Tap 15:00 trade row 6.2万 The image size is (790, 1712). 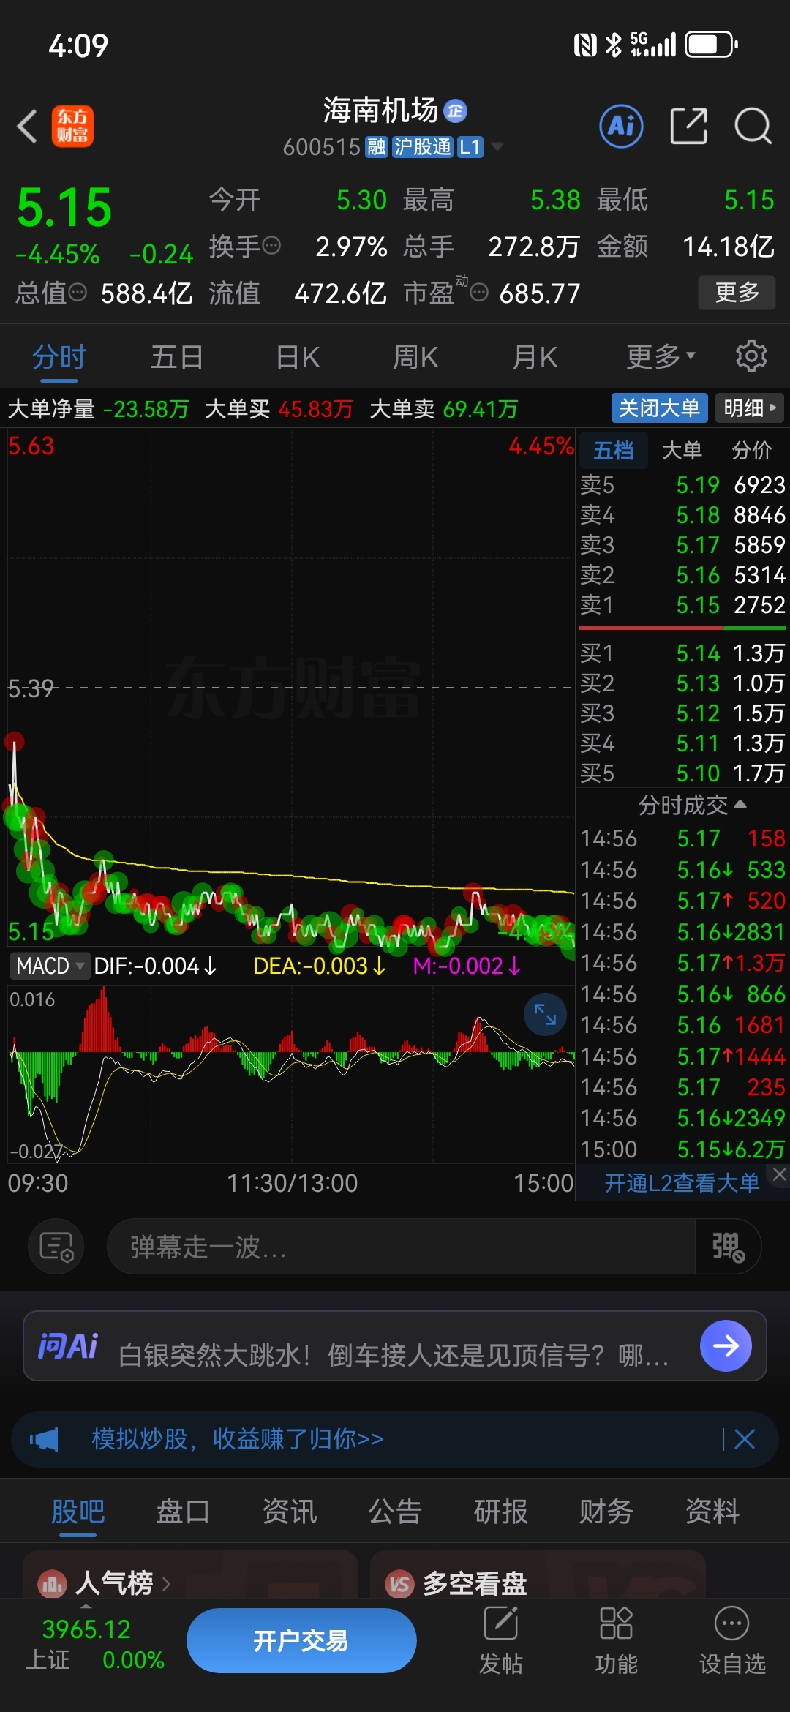pyautogui.click(x=682, y=1149)
